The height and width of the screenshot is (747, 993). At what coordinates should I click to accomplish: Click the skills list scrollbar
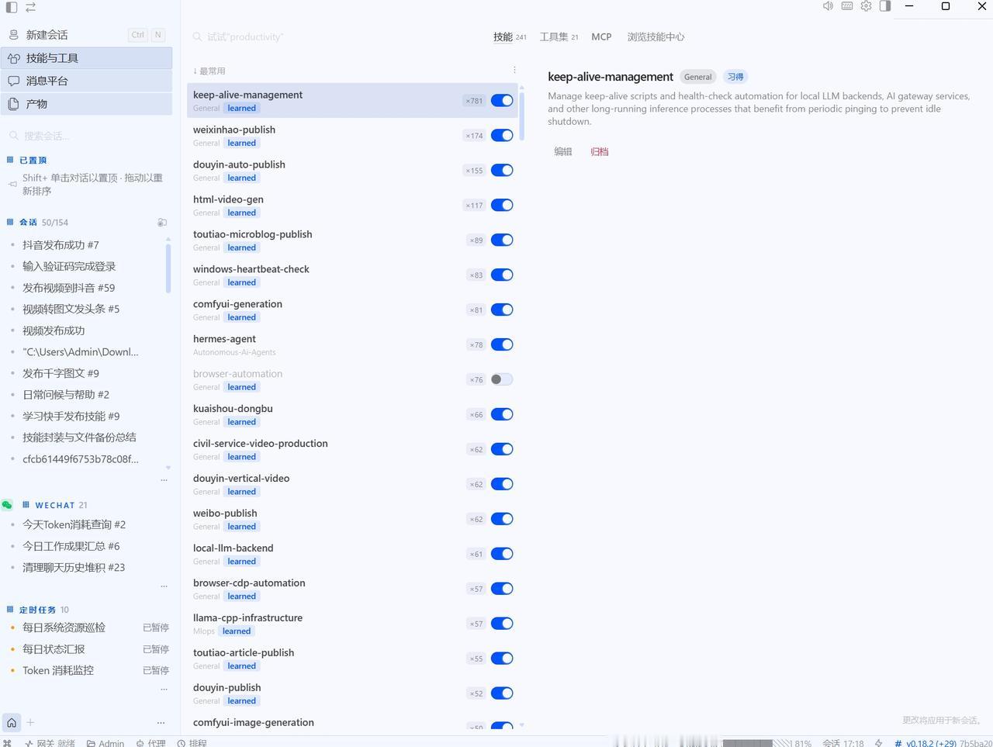(521, 116)
